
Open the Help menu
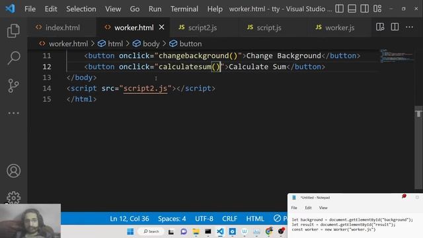215,9
